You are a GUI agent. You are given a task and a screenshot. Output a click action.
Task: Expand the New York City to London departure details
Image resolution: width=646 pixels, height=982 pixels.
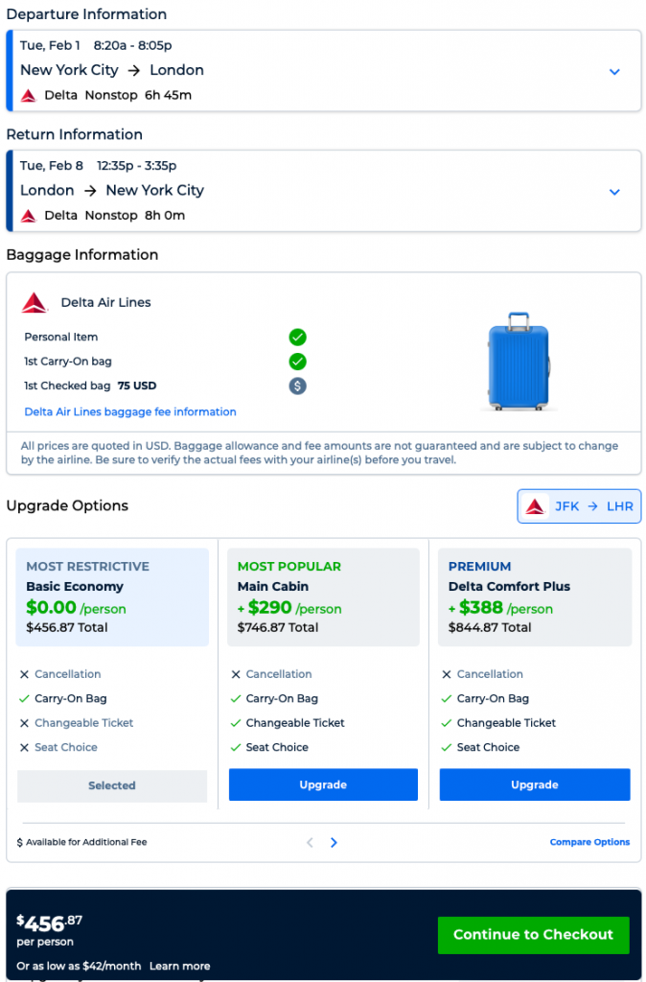(x=614, y=71)
